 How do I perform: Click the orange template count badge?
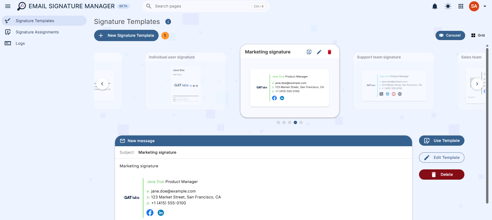point(165,35)
